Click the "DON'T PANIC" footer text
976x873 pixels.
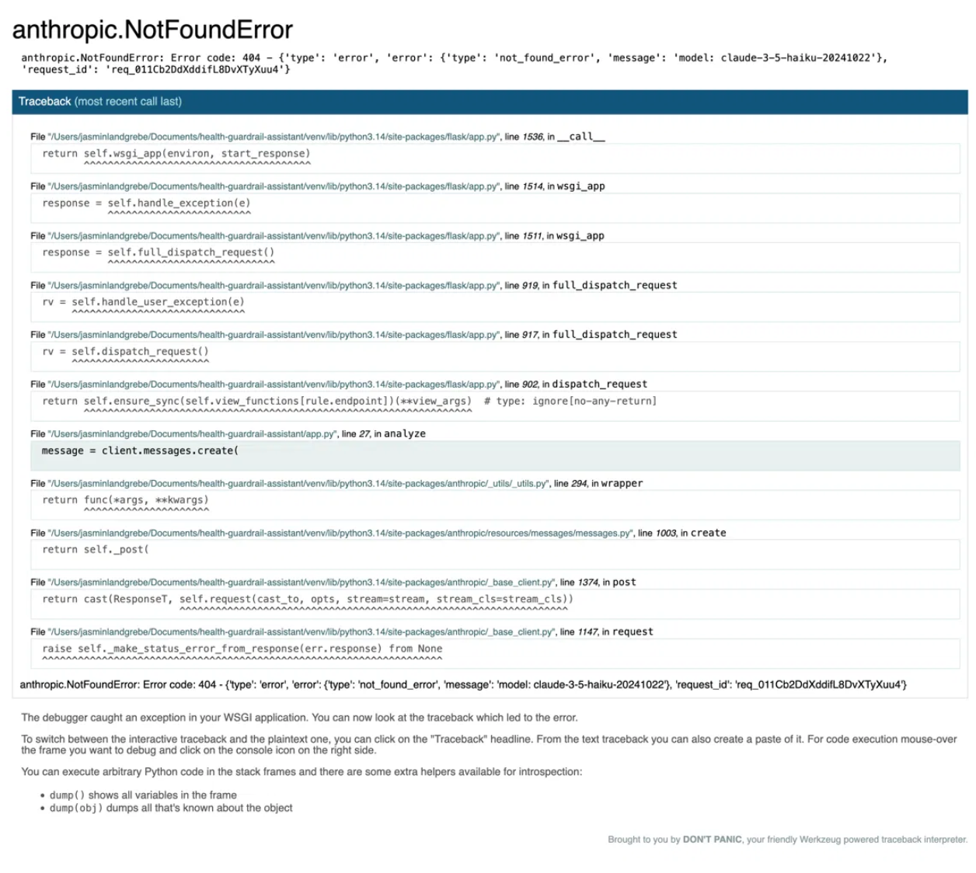click(712, 840)
